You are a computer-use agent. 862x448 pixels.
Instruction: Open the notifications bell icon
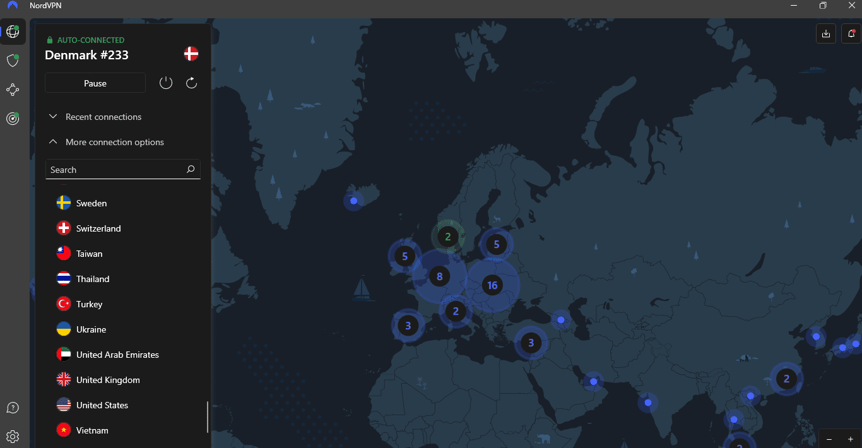tap(851, 34)
